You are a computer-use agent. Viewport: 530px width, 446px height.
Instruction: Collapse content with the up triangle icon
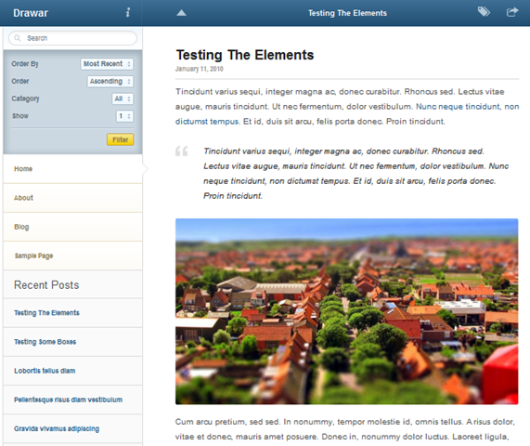(181, 13)
